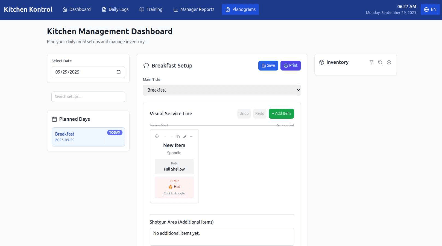Open the Planograms tab

tap(240, 9)
